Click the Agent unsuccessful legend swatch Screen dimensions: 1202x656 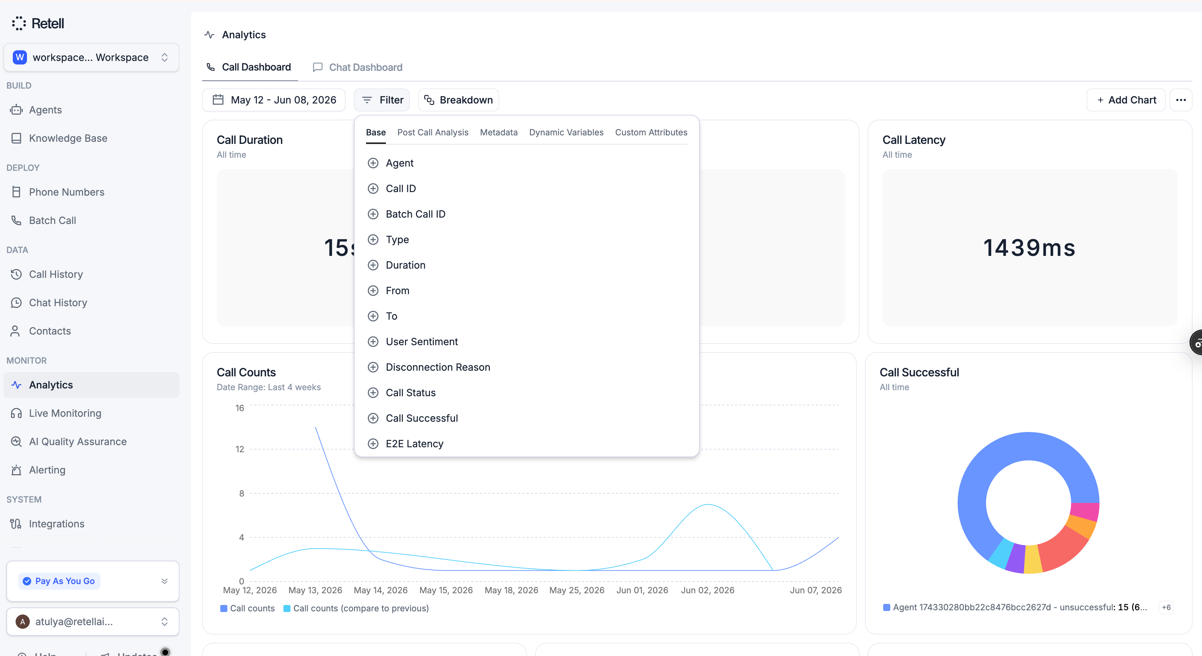887,607
